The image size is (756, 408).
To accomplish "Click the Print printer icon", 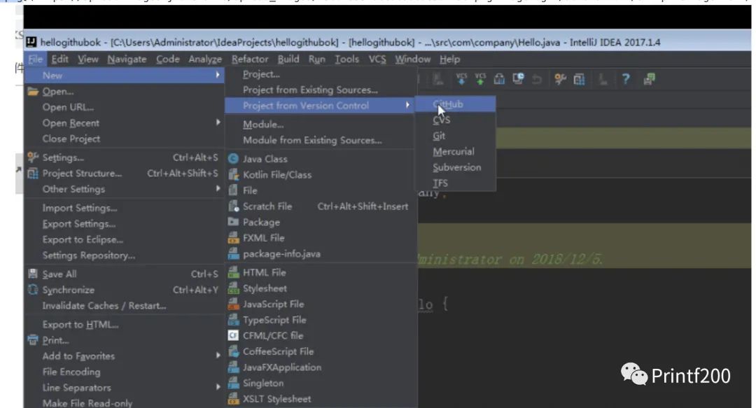I will click(x=33, y=341).
